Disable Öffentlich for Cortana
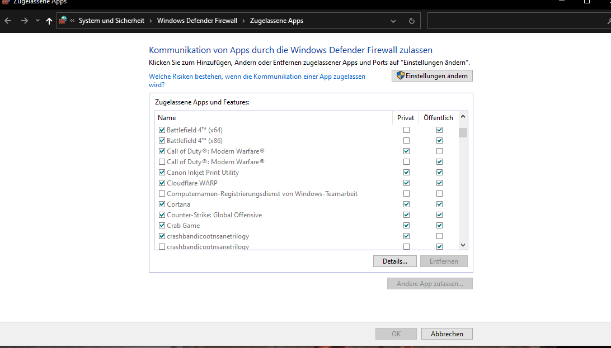The image size is (611, 348). coord(440,204)
